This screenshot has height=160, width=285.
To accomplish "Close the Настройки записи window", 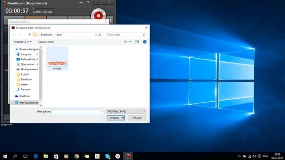I will (106, 22).
